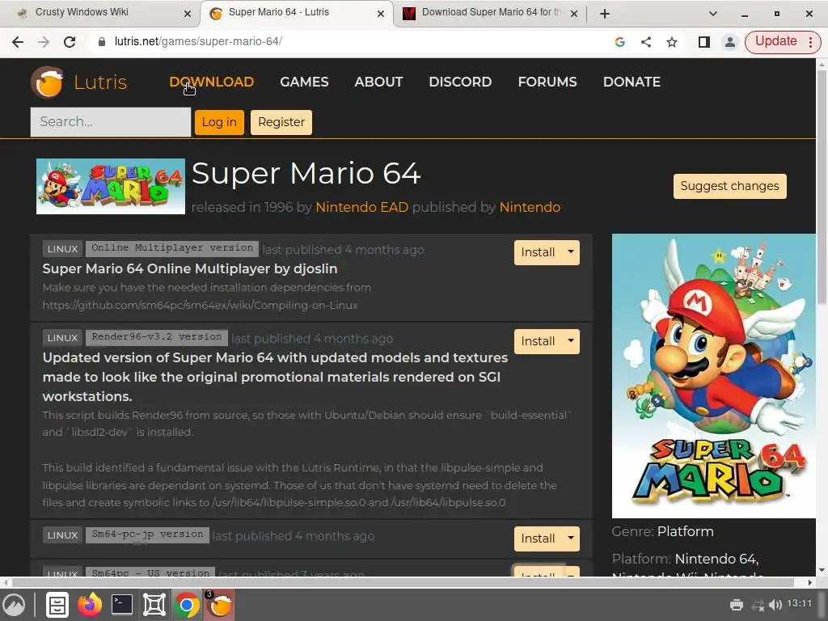828x621 pixels.
Task: Open terminal from taskbar
Action: (122, 605)
